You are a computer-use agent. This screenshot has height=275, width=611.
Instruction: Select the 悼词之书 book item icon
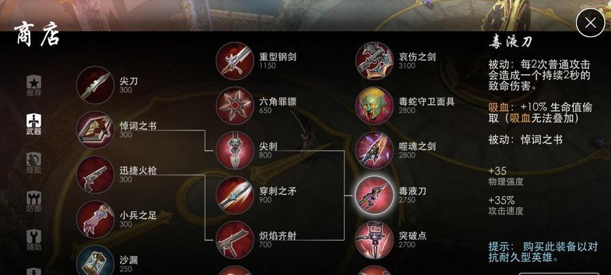pos(95,130)
